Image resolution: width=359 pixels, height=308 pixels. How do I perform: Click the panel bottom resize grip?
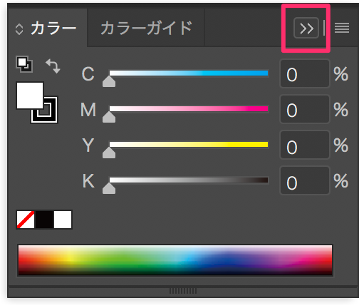point(183,291)
